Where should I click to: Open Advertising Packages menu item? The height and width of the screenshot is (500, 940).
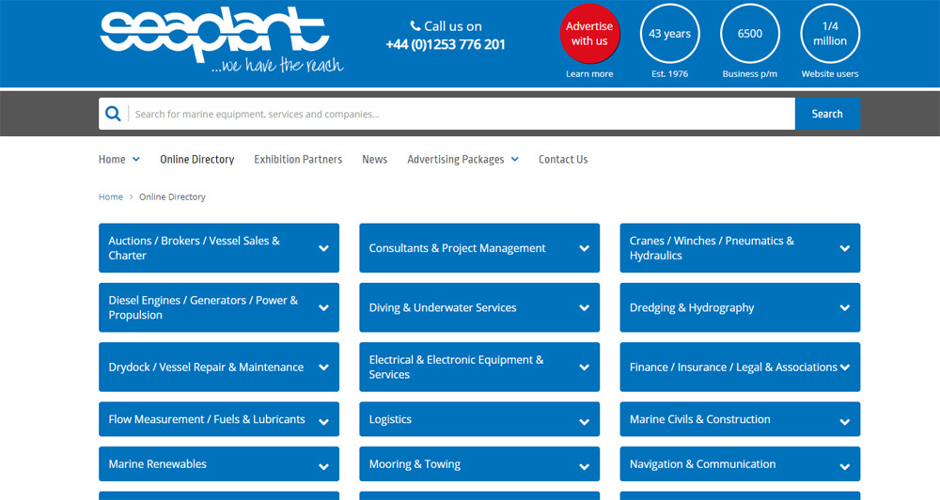pos(456,160)
